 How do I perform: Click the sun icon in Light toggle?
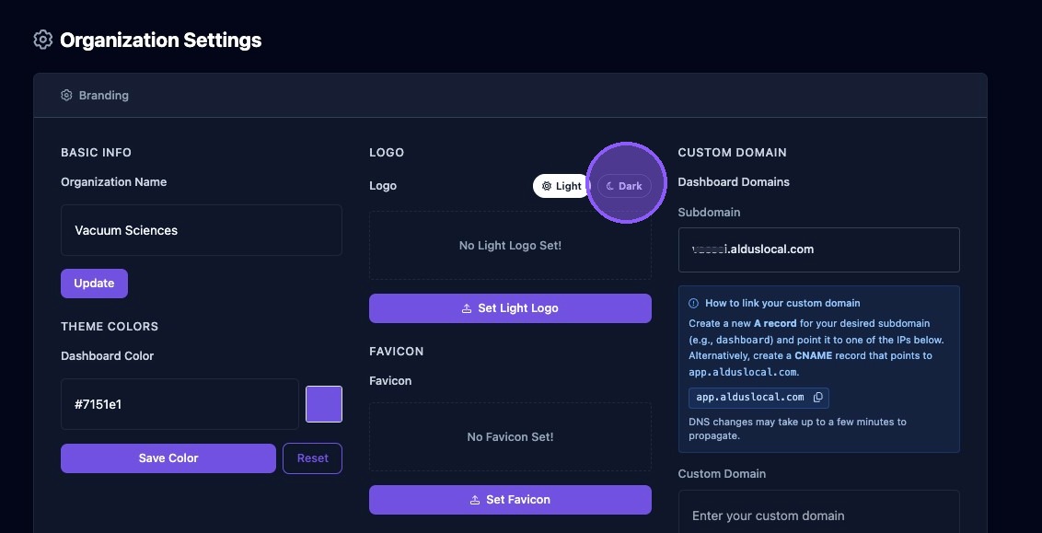(547, 186)
